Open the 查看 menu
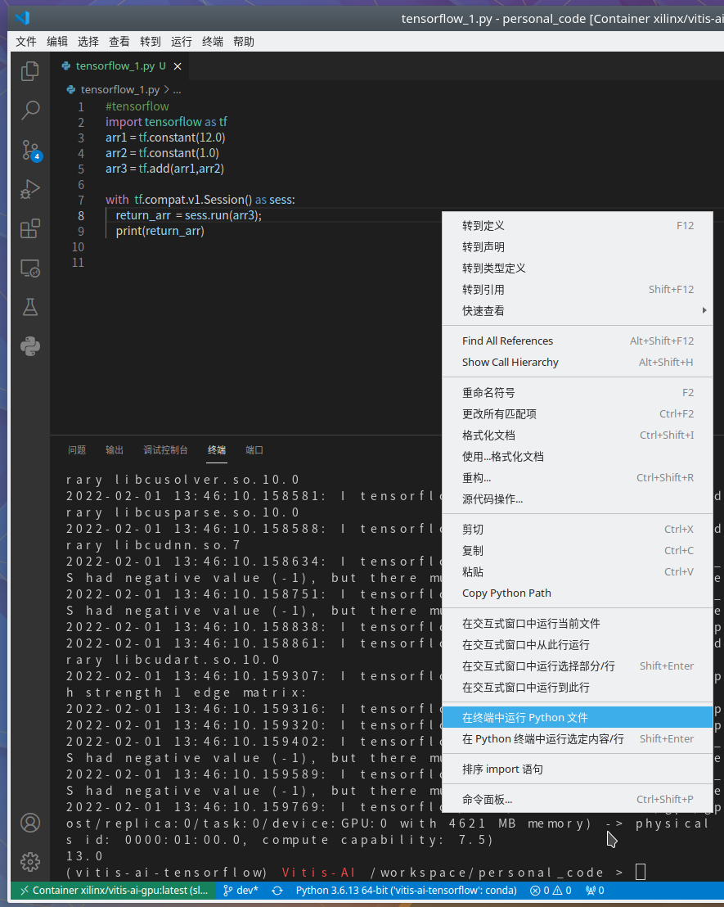724x907 pixels. pyautogui.click(x=119, y=42)
